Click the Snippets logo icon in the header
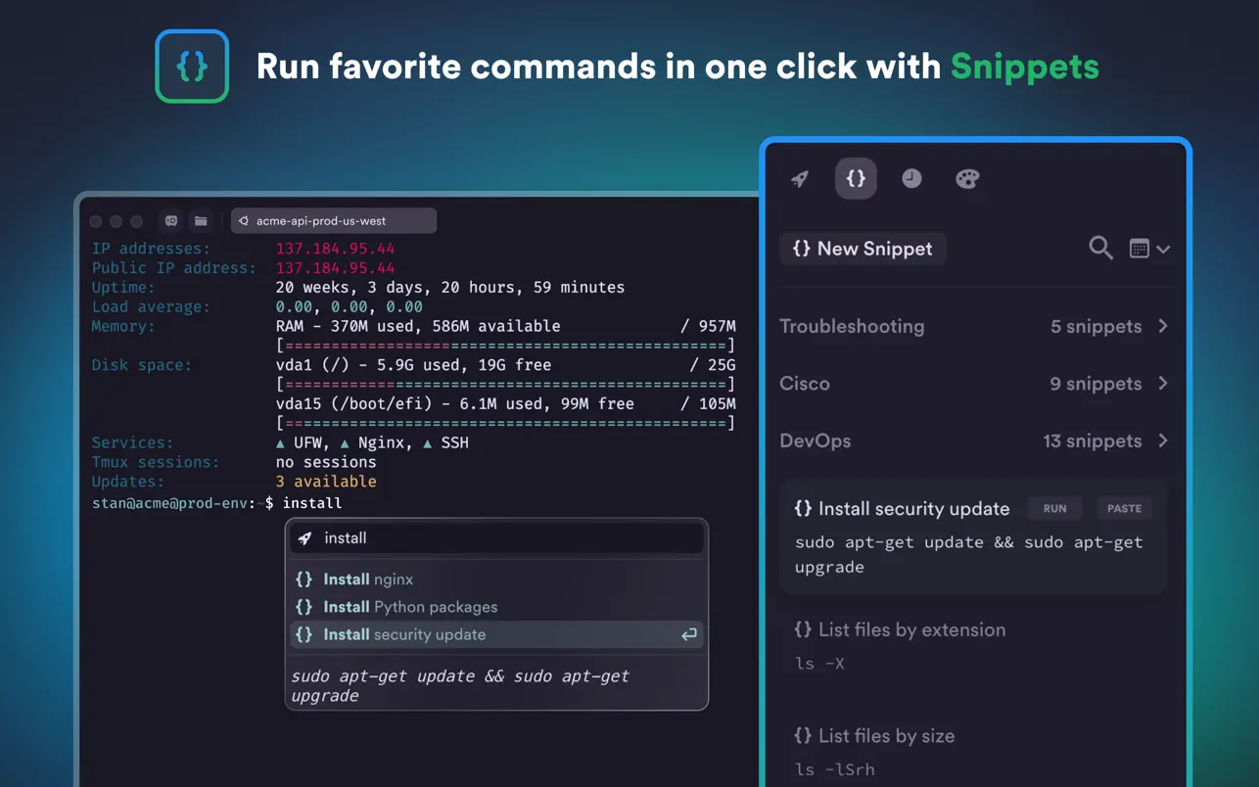Screen dimensions: 1259x787 point(192,67)
